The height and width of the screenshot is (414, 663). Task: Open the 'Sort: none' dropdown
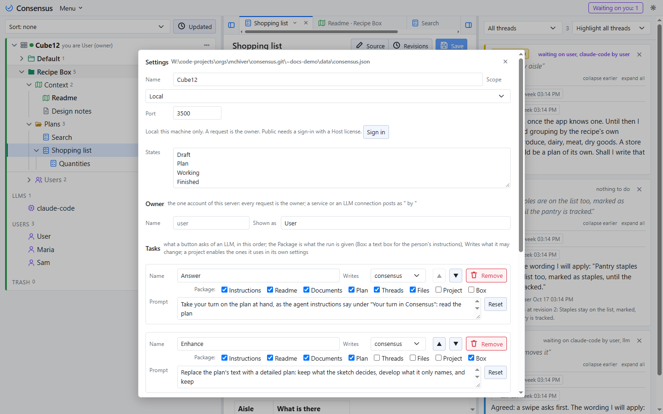point(87,27)
